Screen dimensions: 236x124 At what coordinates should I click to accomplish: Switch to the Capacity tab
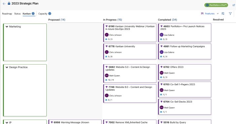tap(43, 14)
